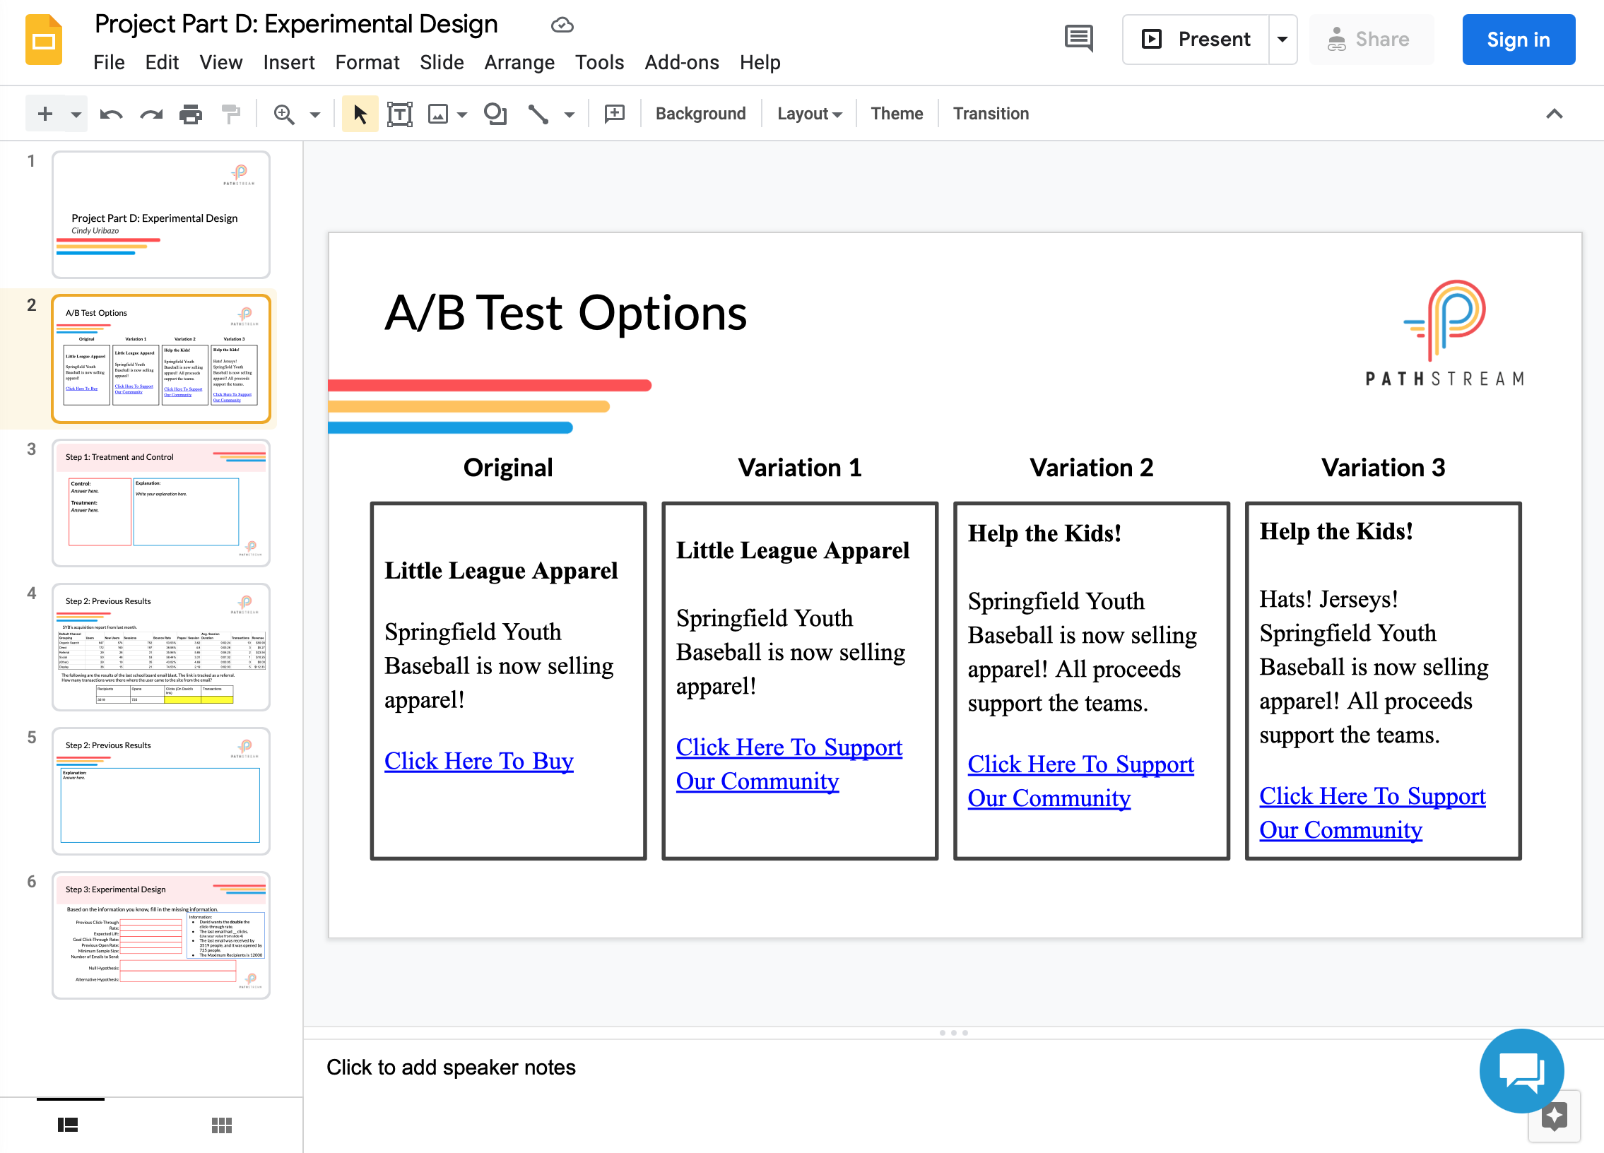This screenshot has height=1153, width=1604.
Task: Open the Layout dropdown
Action: click(809, 114)
